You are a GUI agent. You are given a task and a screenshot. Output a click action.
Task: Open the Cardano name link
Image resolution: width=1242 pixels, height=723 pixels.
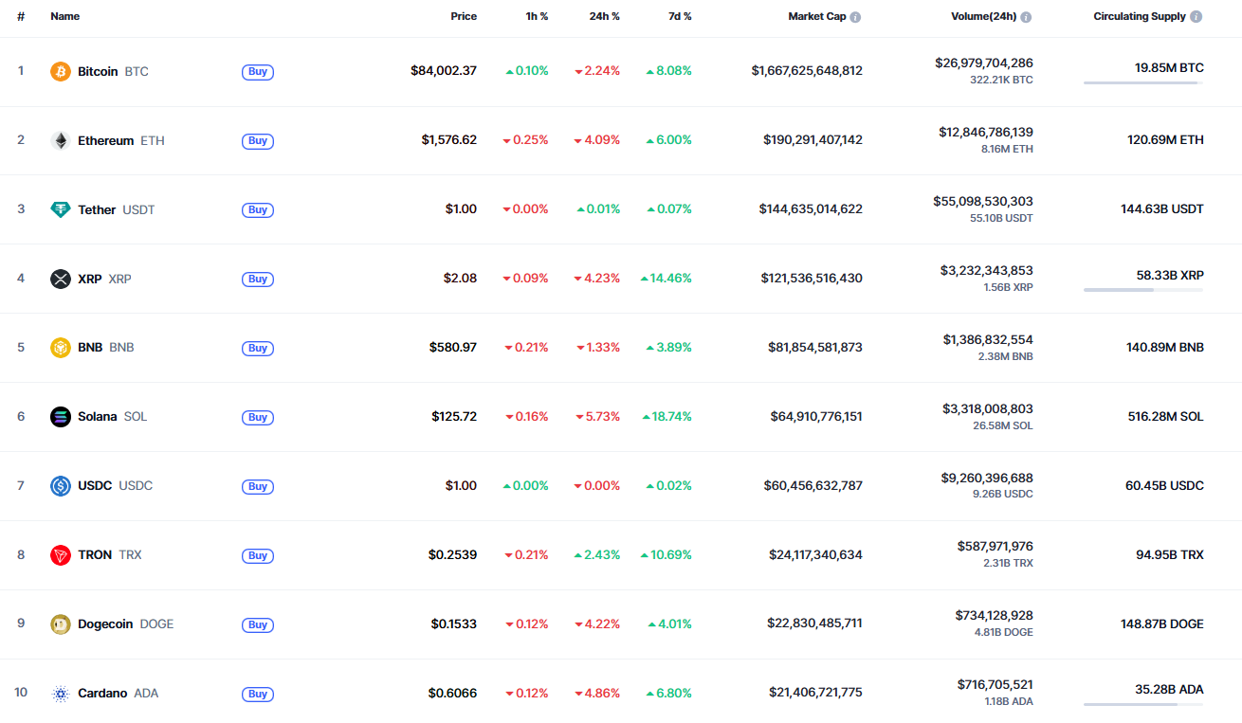click(x=102, y=694)
